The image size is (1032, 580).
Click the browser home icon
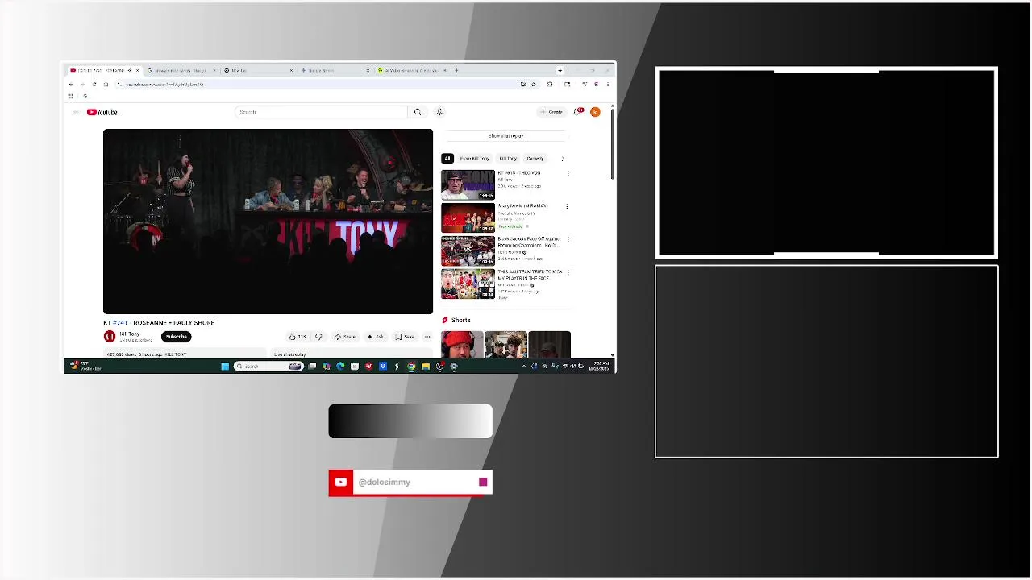coord(106,85)
